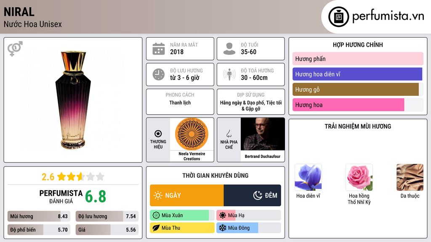Click the Nước Hoa Unisex subtitle
The height and width of the screenshot is (242, 431).
pyautogui.click(x=33, y=24)
